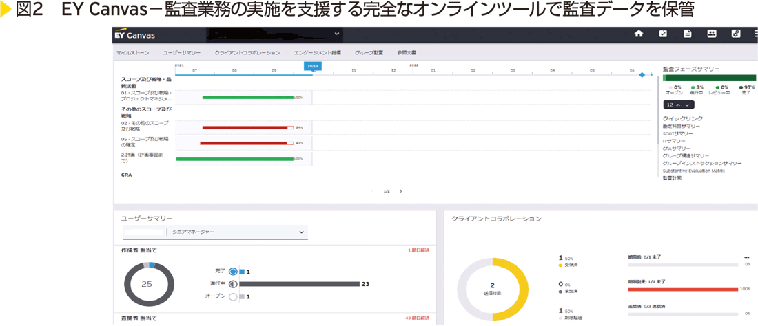Click the 10/14 current date timeline marker
758x326 pixels.
[313, 66]
